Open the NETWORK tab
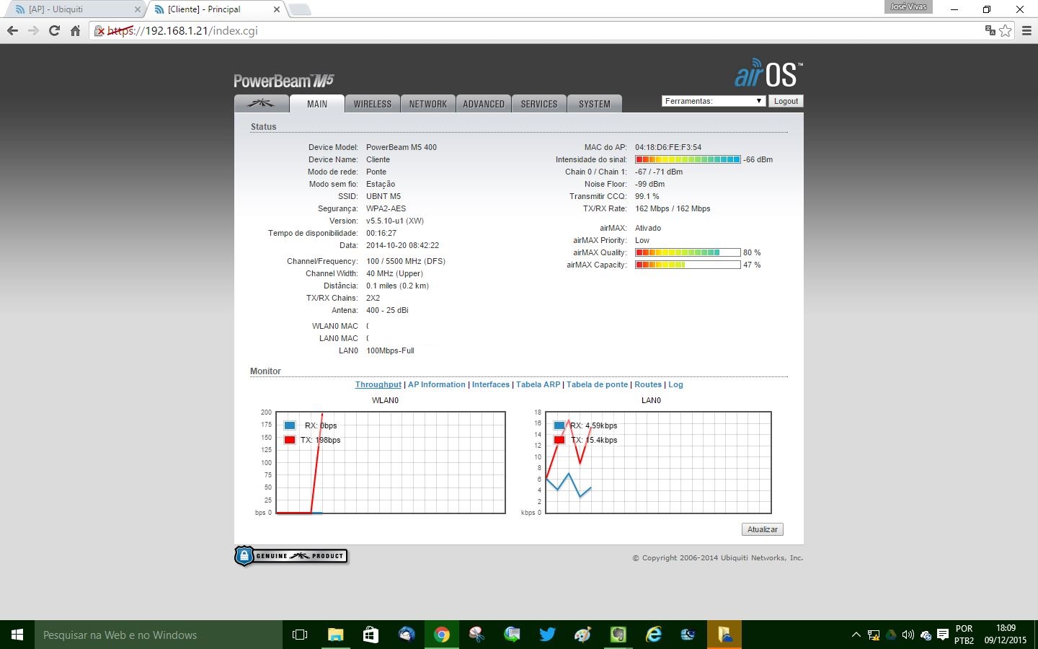 428,104
